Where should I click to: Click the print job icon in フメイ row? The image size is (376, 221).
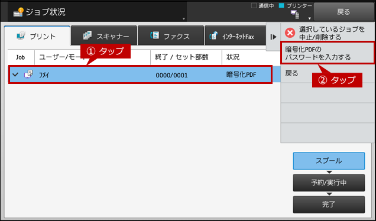point(28,74)
